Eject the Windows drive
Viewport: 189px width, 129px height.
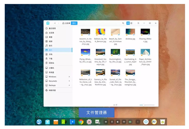click(x=69, y=77)
